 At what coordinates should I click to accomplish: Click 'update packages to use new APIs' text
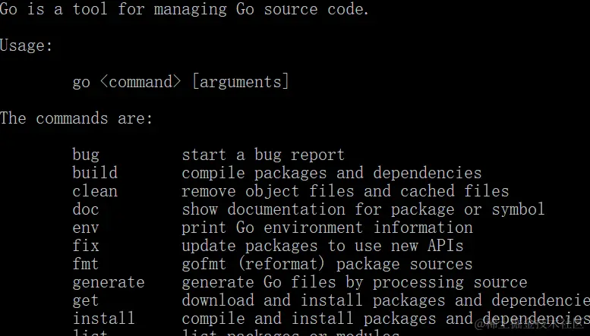(x=323, y=246)
